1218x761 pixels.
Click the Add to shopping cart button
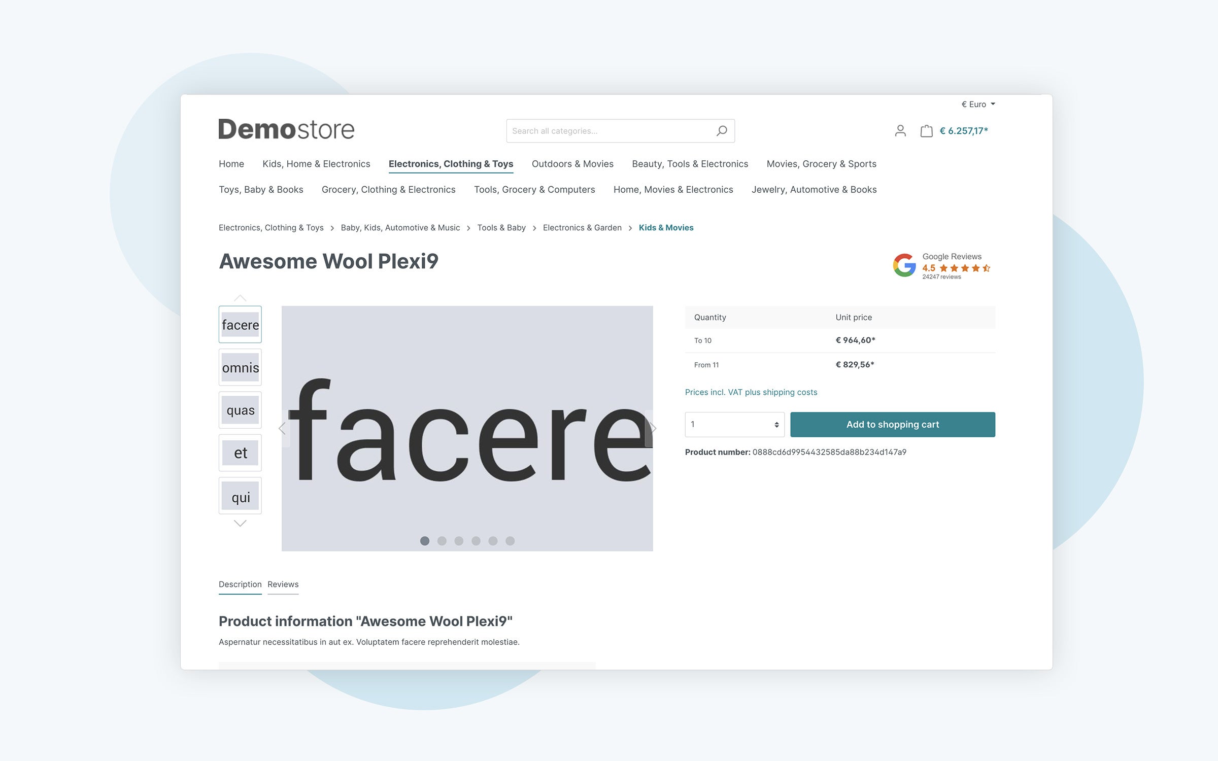click(892, 424)
